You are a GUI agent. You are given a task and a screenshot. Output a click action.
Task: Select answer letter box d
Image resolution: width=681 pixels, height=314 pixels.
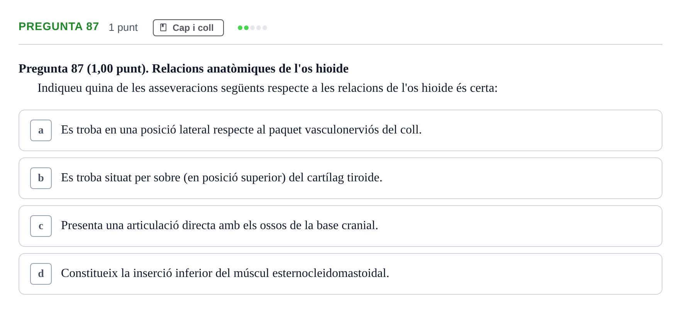click(41, 274)
